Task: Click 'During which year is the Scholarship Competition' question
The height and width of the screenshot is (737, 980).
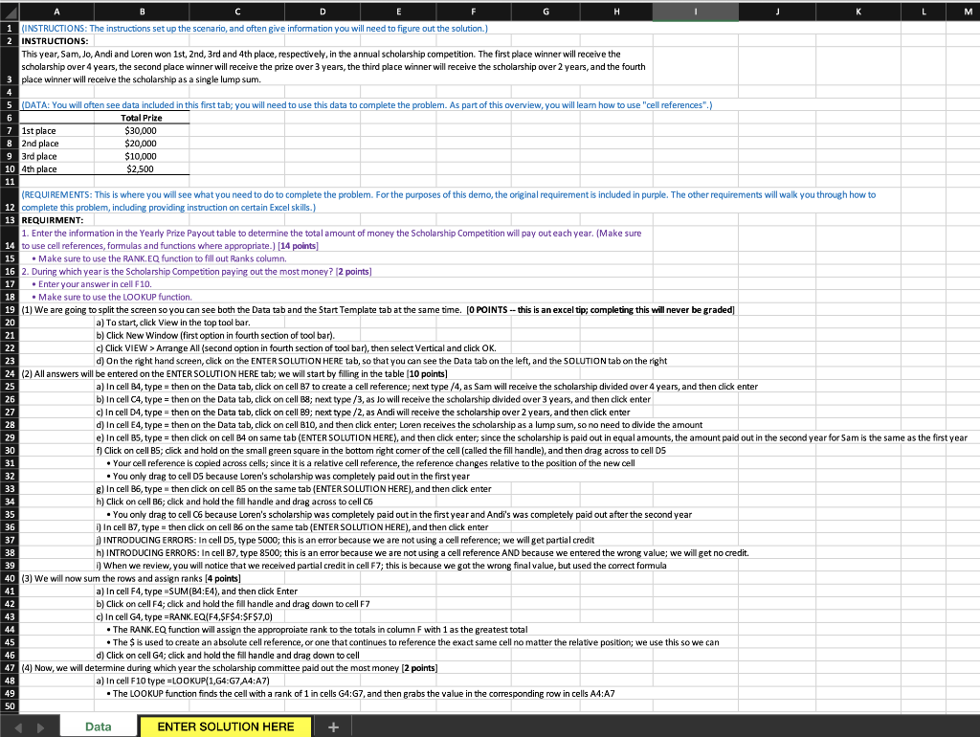Action: [x=197, y=271]
